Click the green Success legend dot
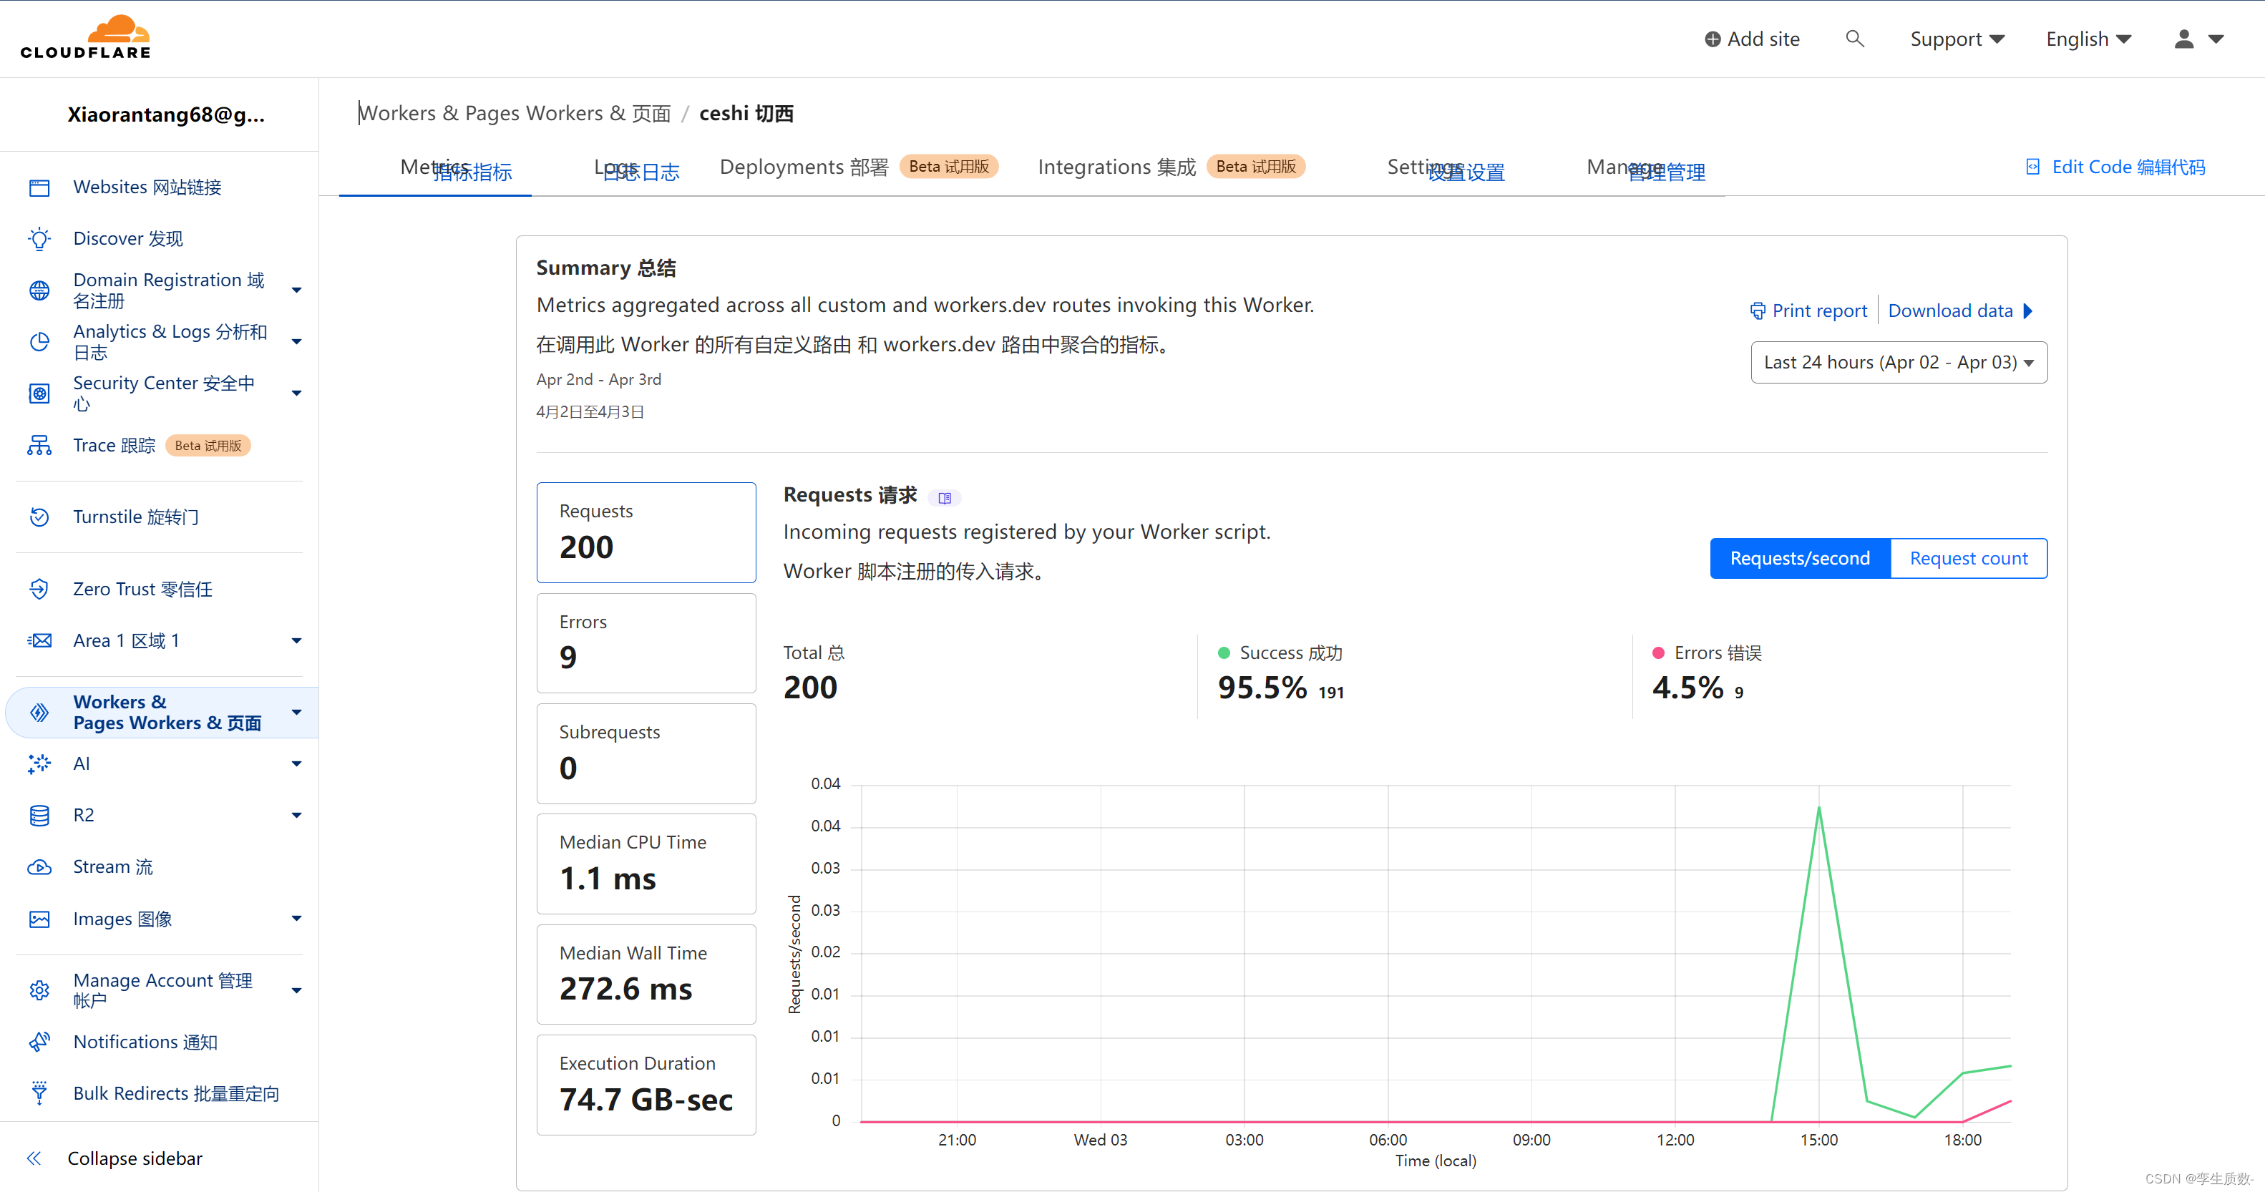The width and height of the screenshot is (2265, 1192). (x=1223, y=653)
